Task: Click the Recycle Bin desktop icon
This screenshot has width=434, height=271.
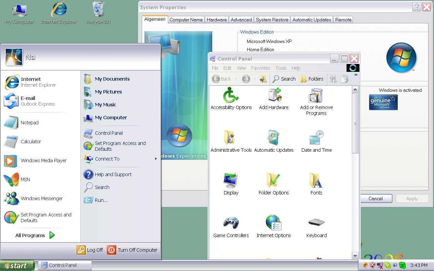Action: 98,13
